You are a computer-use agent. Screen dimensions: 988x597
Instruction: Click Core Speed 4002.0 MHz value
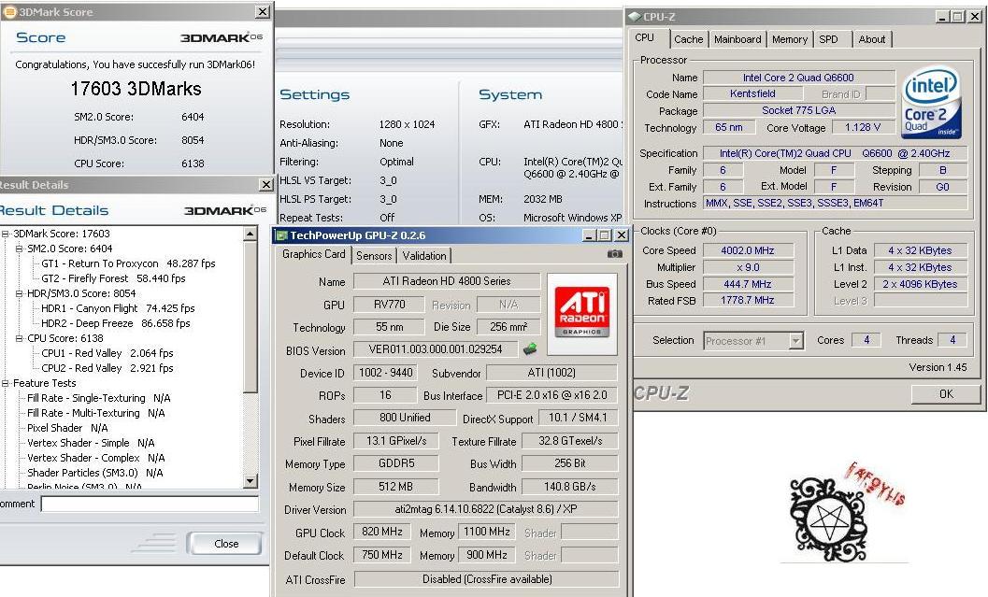[747, 250]
